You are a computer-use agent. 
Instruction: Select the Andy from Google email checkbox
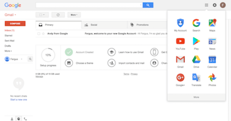(39, 34)
